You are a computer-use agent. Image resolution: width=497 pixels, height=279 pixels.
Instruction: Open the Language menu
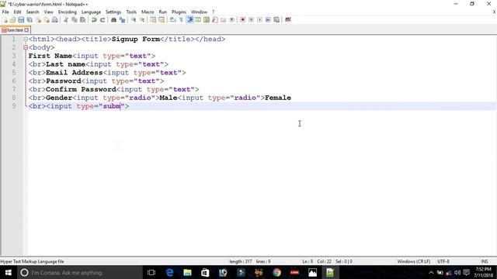tap(91, 12)
